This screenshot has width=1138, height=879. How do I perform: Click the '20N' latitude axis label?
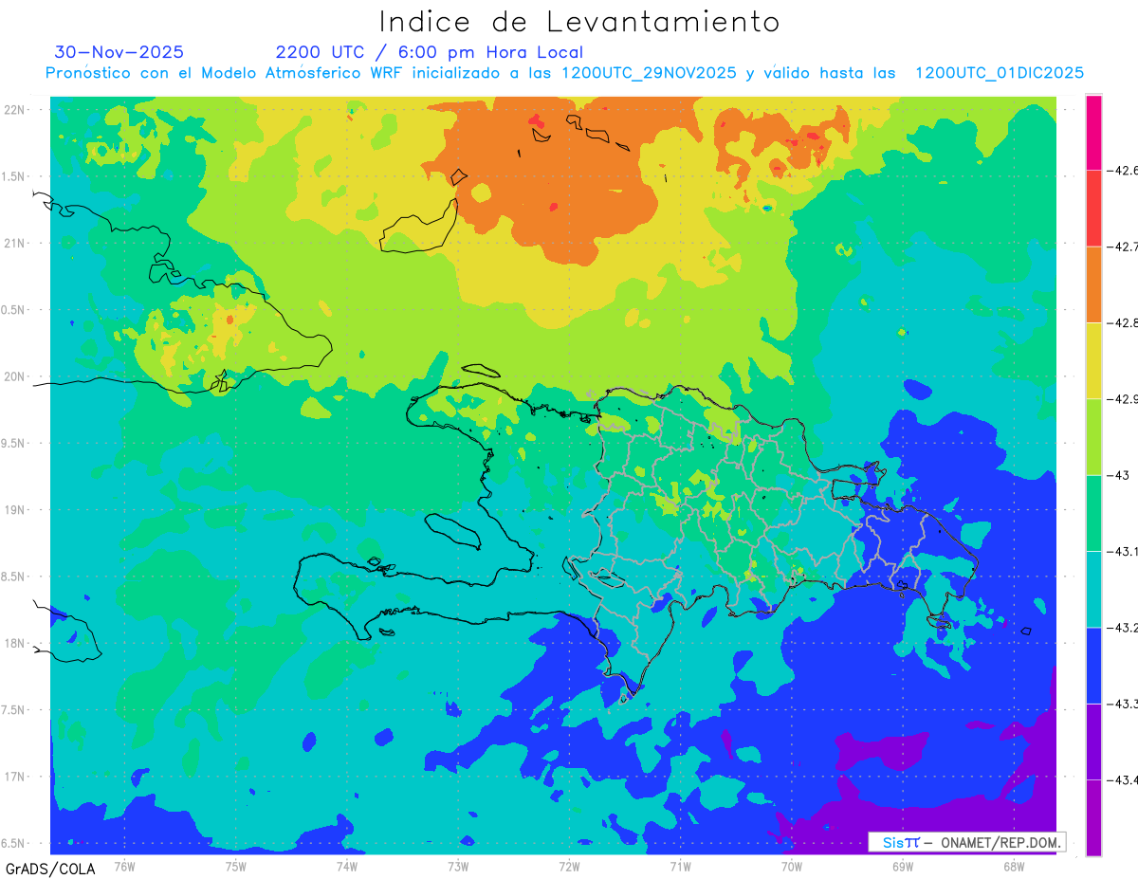16,376
